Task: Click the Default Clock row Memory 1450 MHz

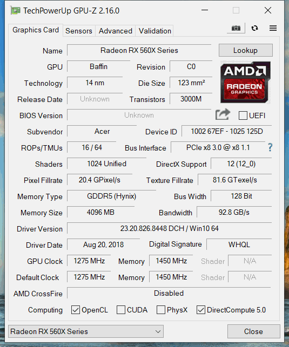Action: coord(171,277)
